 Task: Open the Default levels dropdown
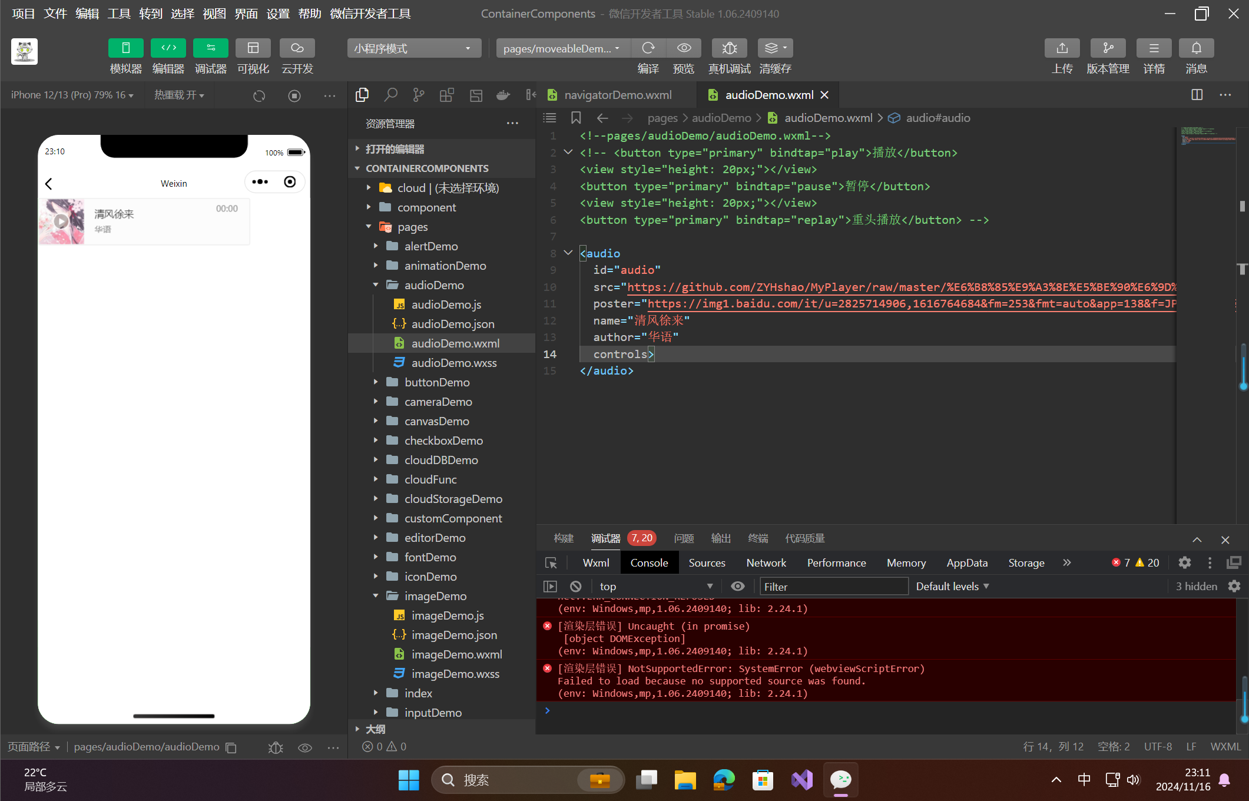pyautogui.click(x=952, y=586)
